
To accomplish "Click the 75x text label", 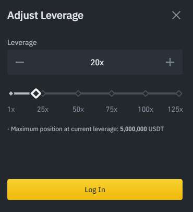I will point(112,110).
